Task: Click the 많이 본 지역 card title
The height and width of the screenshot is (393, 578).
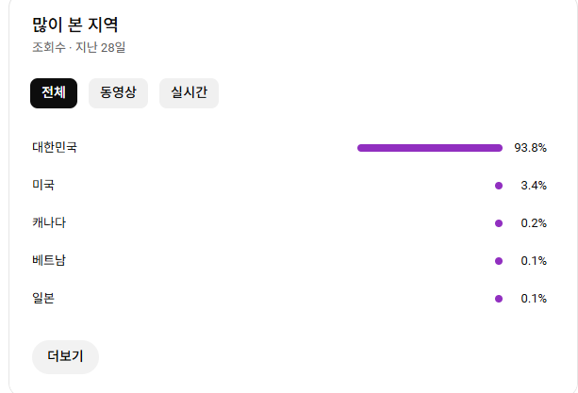Action: 74,25
